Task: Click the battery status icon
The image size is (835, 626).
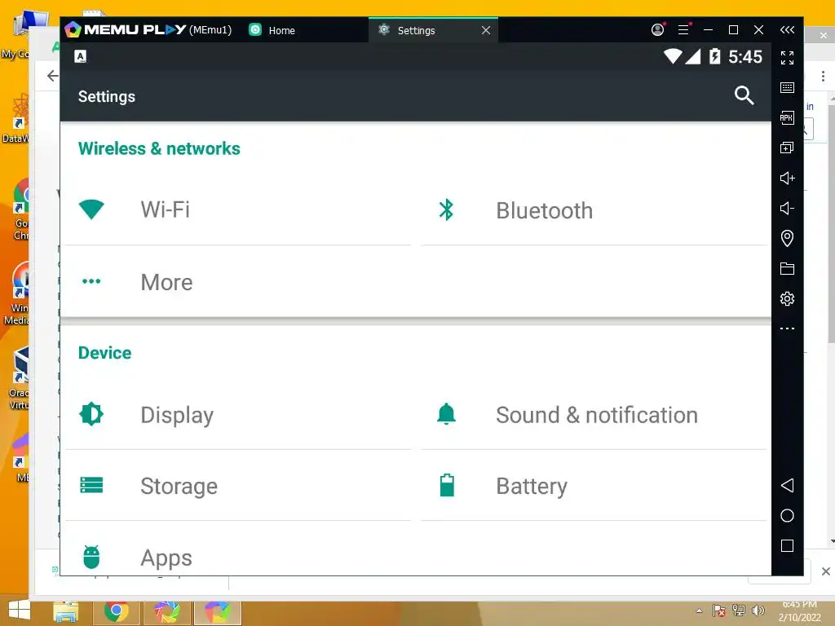Action: point(714,56)
